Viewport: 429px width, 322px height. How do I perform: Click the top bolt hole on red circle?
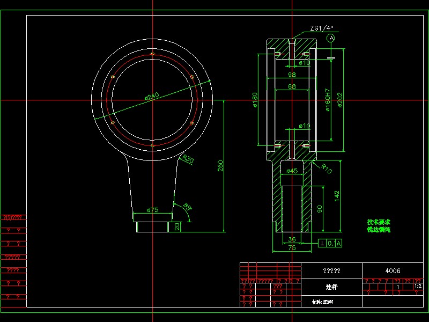(153, 54)
